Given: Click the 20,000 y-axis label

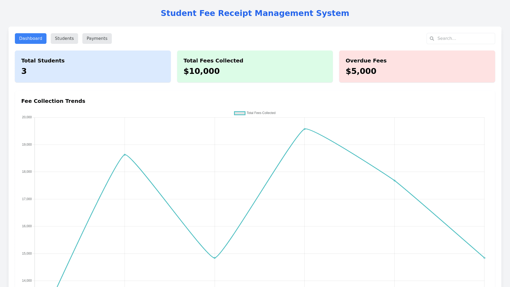Looking at the screenshot, I should [27, 117].
